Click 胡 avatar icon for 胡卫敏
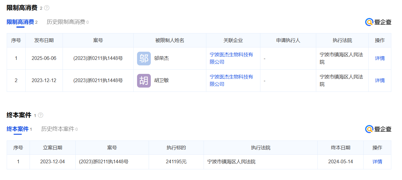This screenshot has width=402, height=180. click(144, 81)
